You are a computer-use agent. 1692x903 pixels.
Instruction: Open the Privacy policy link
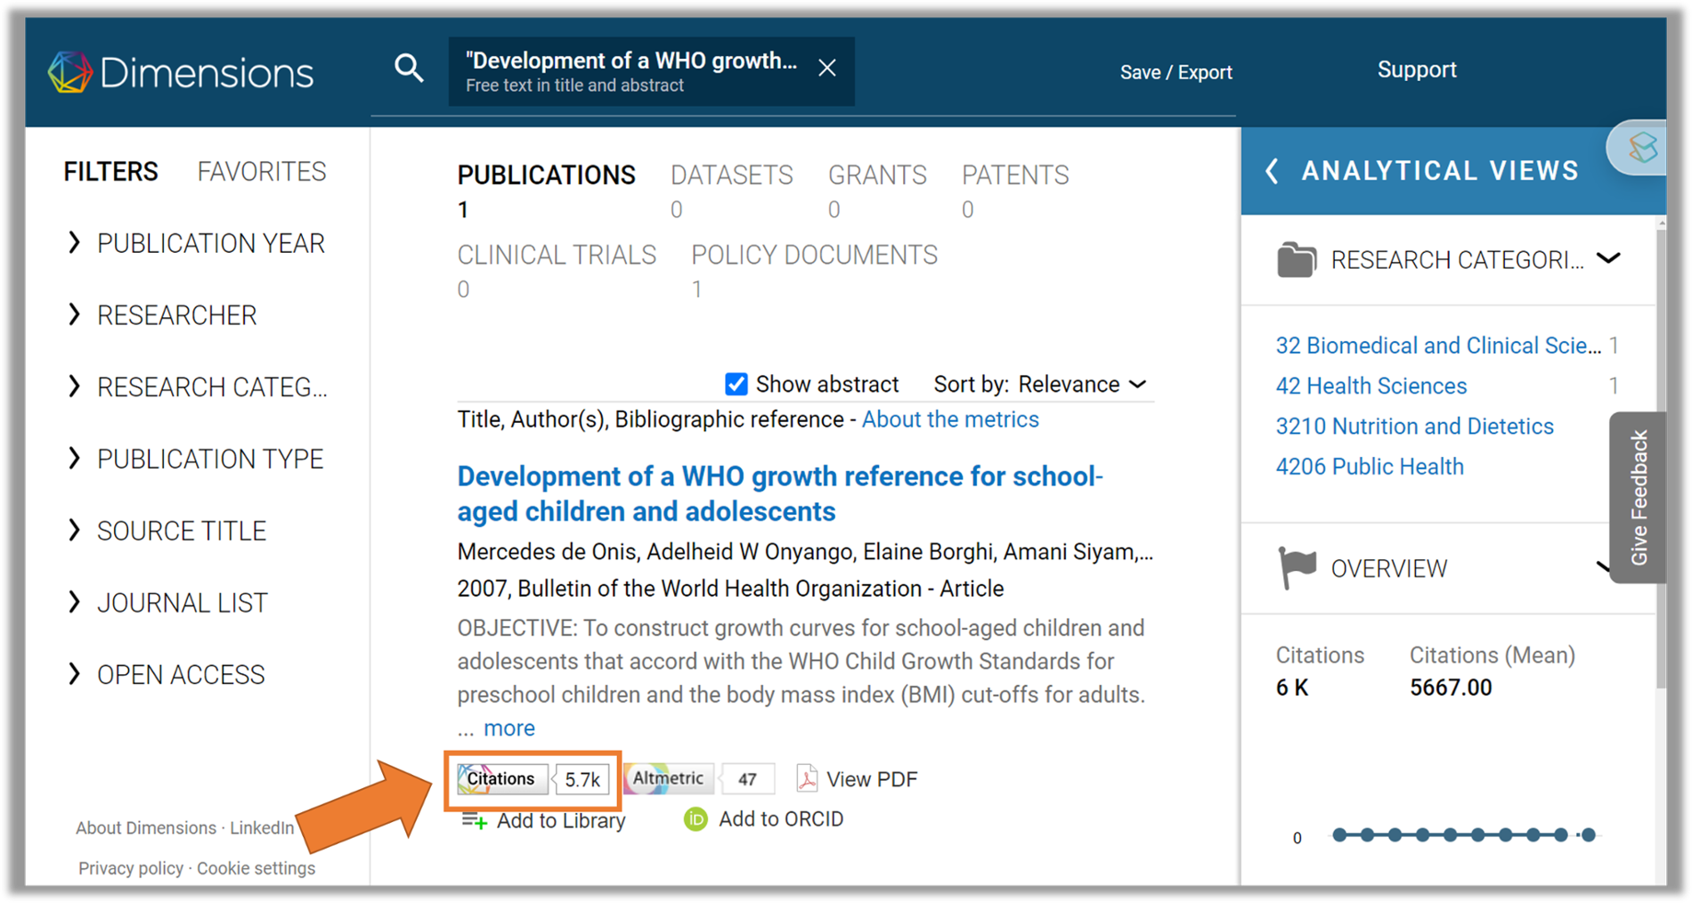[131, 868]
